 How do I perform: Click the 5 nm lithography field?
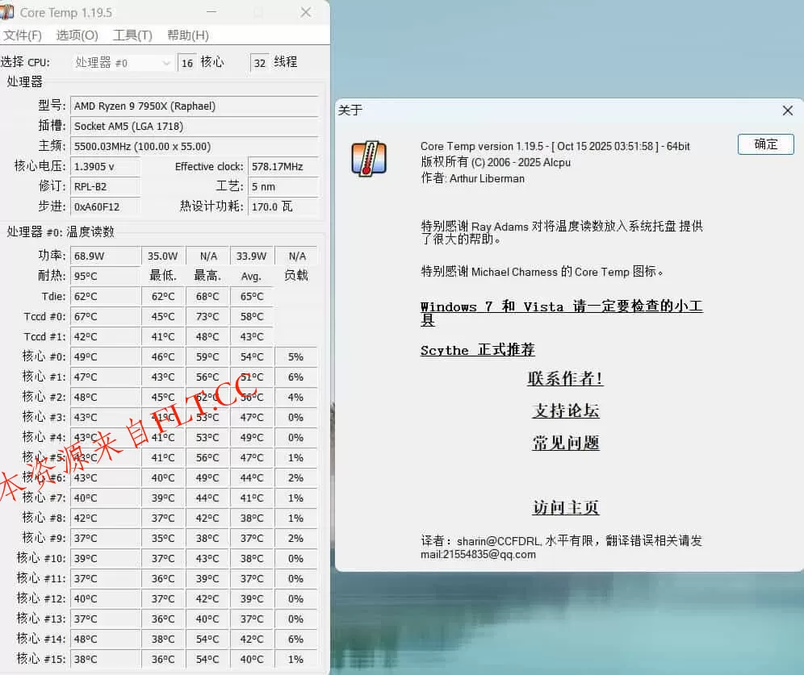(x=283, y=186)
